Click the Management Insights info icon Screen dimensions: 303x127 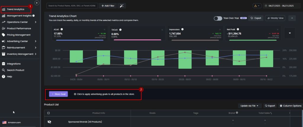[33, 16]
